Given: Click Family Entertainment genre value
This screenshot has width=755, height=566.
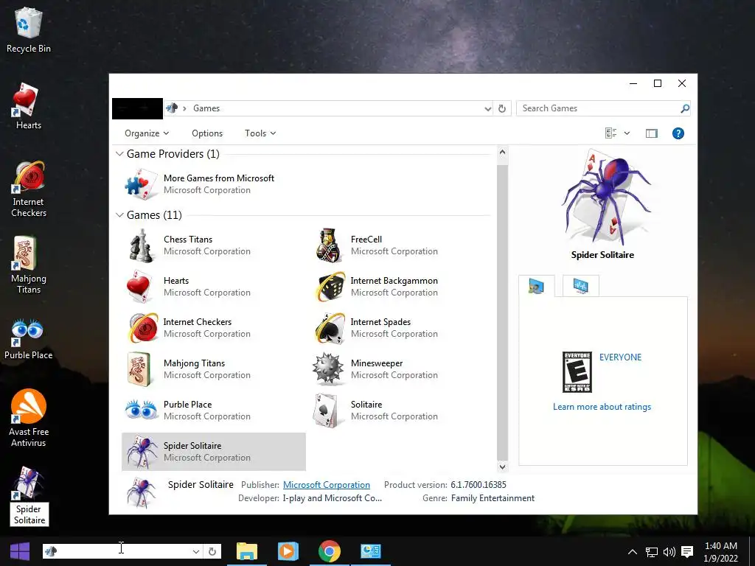Looking at the screenshot, I should pos(493,498).
